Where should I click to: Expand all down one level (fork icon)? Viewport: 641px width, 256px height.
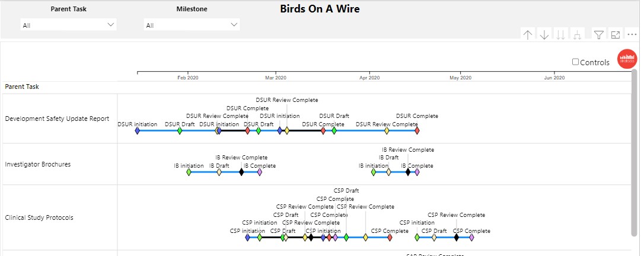point(577,35)
